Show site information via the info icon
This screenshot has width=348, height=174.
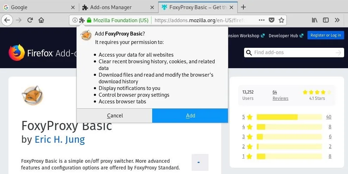coord(75,20)
